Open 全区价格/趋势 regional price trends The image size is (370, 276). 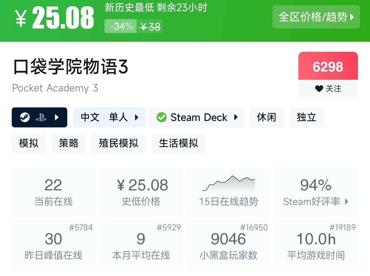316,17
